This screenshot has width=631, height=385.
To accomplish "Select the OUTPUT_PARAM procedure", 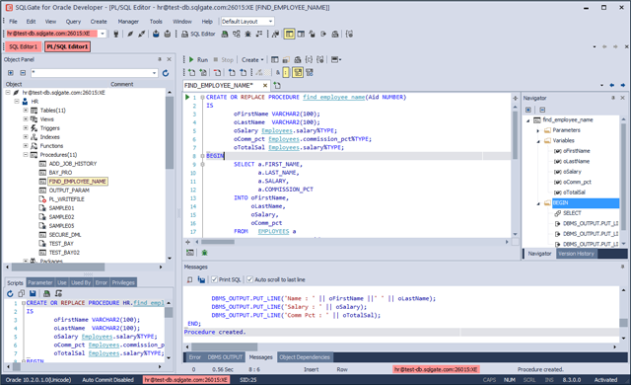I will click(69, 191).
